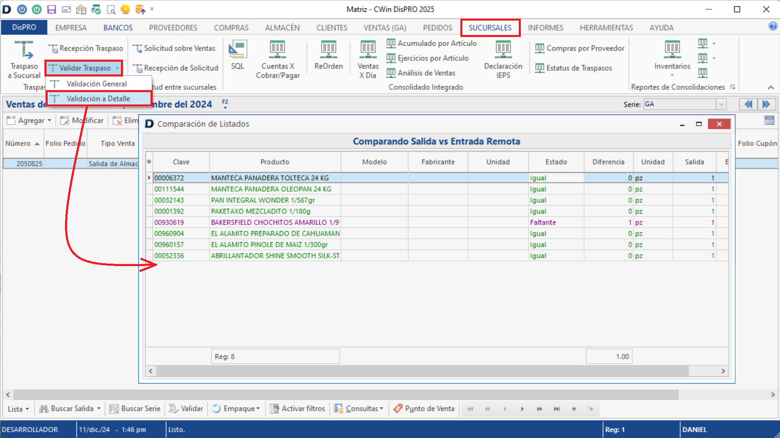Choose Validación General menu entry
Screen dimensions: 780x438
(97, 83)
